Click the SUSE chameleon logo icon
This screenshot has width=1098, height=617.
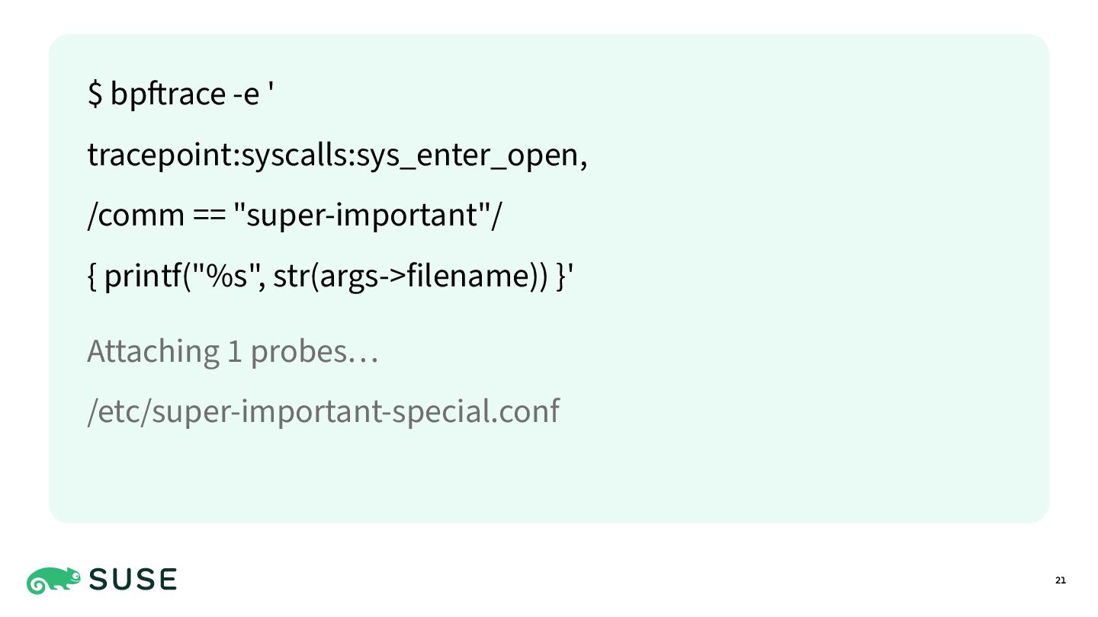[54, 580]
